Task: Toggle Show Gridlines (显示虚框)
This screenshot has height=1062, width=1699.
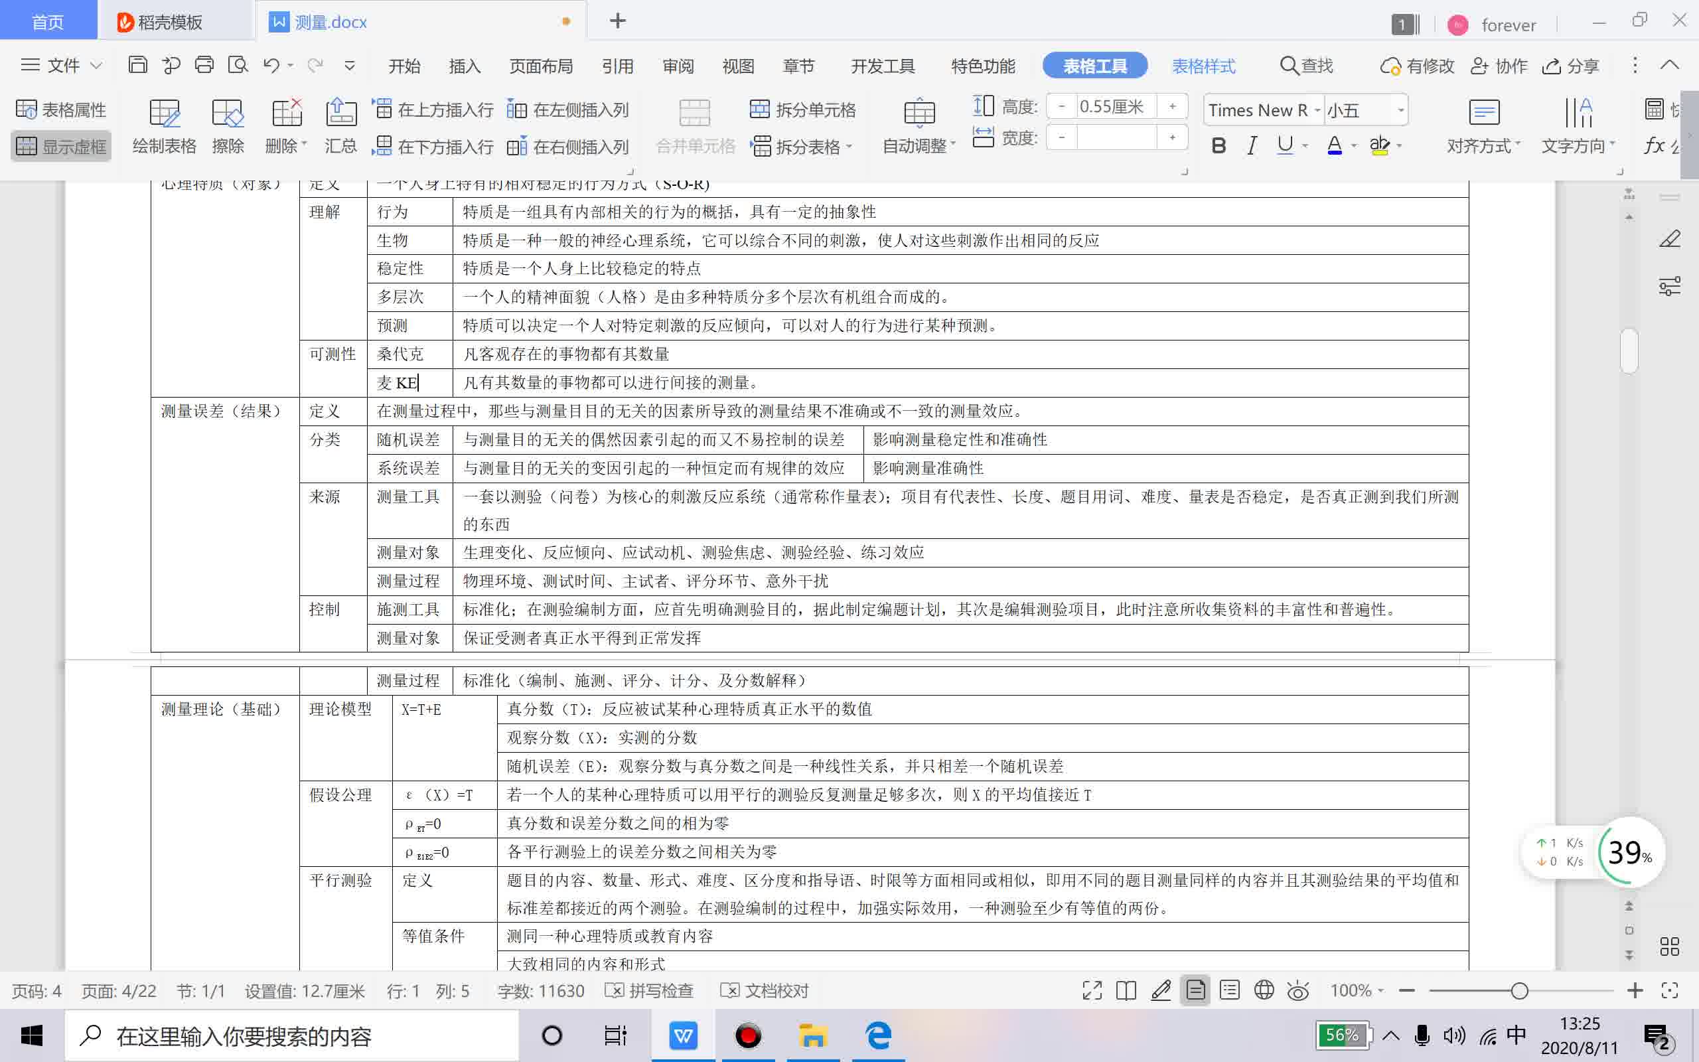Action: (61, 146)
